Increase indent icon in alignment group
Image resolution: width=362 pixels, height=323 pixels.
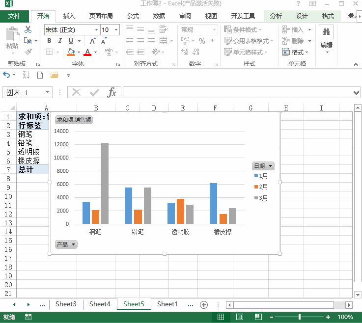[140, 52]
